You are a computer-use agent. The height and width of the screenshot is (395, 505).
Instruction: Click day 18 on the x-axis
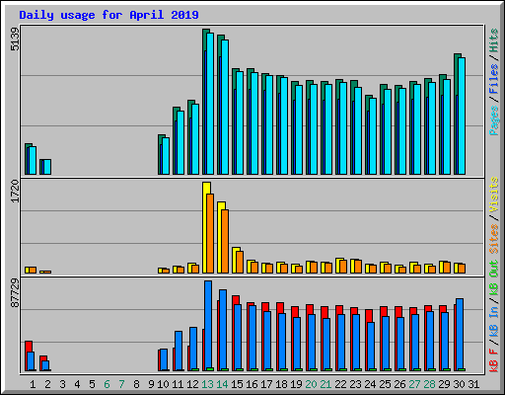281,384
